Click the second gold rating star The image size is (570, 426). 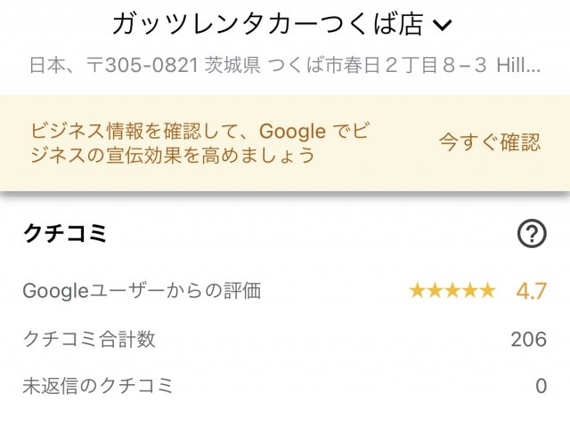tap(434, 290)
